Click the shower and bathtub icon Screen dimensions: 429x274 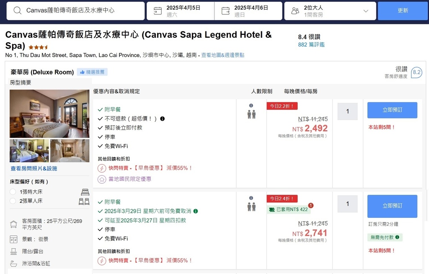pyautogui.click(x=14, y=264)
